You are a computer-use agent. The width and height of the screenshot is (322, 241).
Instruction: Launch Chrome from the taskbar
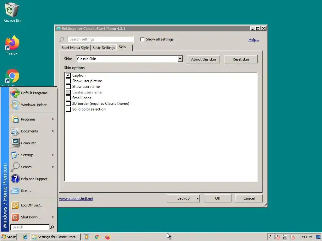(x=97, y=237)
